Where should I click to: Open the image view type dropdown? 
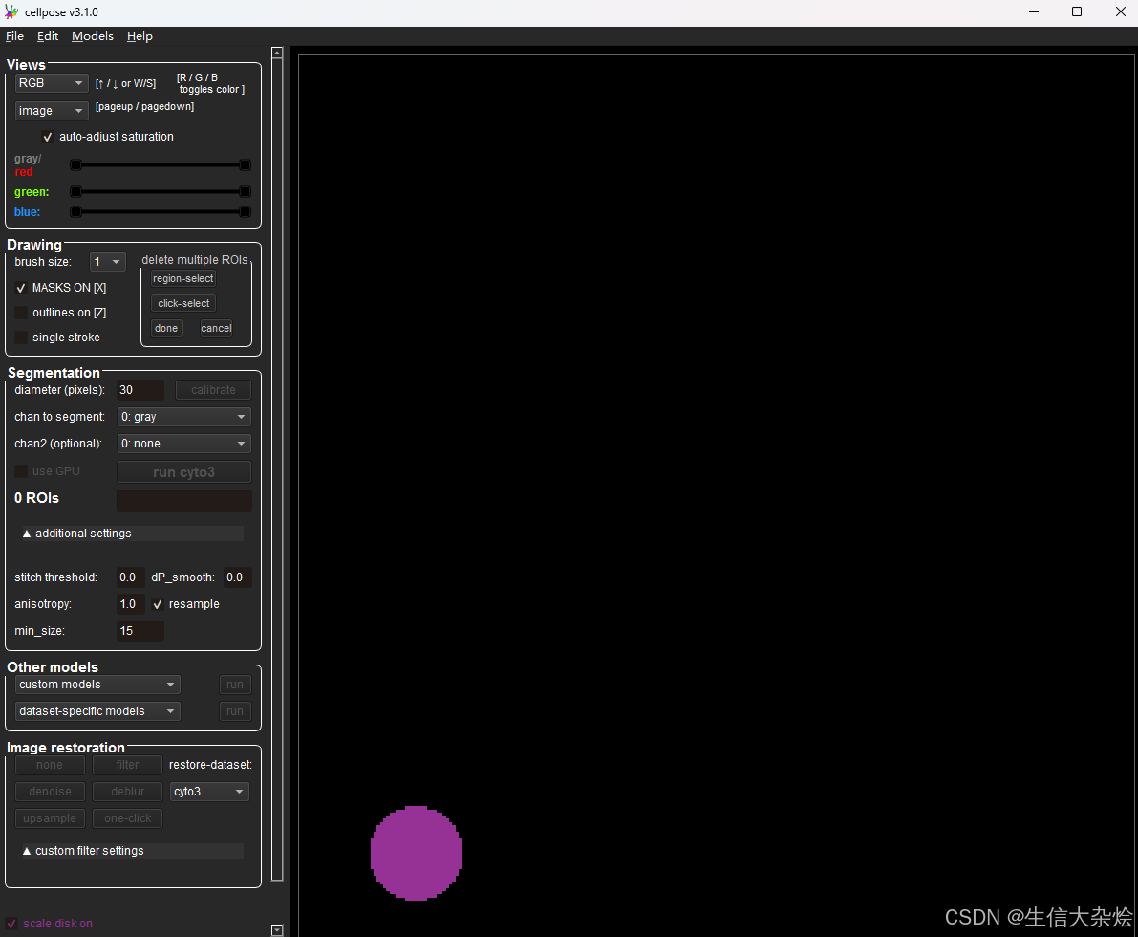tap(51, 110)
